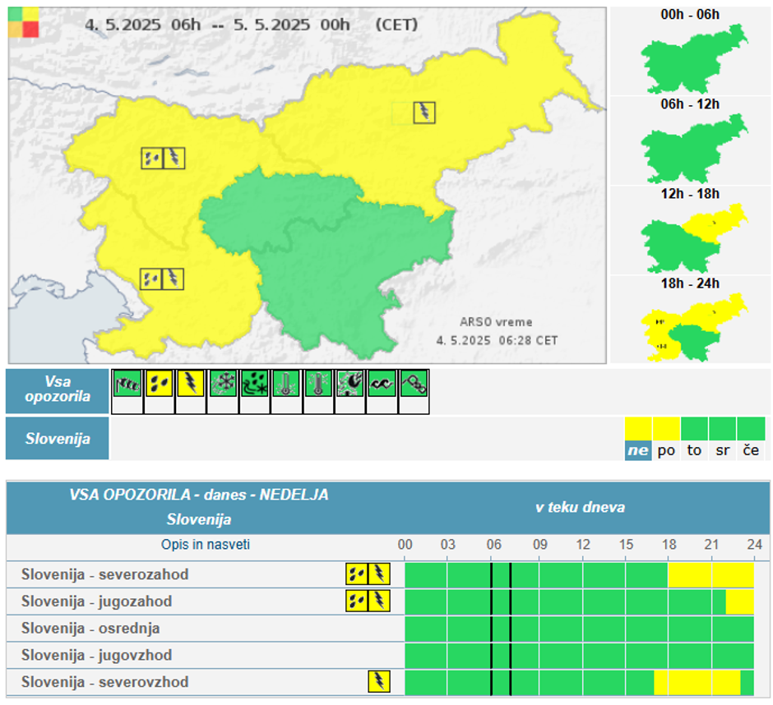Select the thermometer high temperature icon
The height and width of the screenshot is (705, 773).
coord(286,384)
